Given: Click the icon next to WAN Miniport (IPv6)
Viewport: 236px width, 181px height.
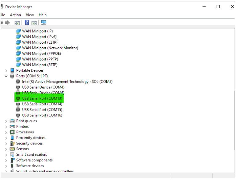Looking at the screenshot, I should click(18, 37).
